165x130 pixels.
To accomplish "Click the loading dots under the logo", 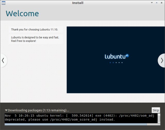I will click(x=116, y=63).
